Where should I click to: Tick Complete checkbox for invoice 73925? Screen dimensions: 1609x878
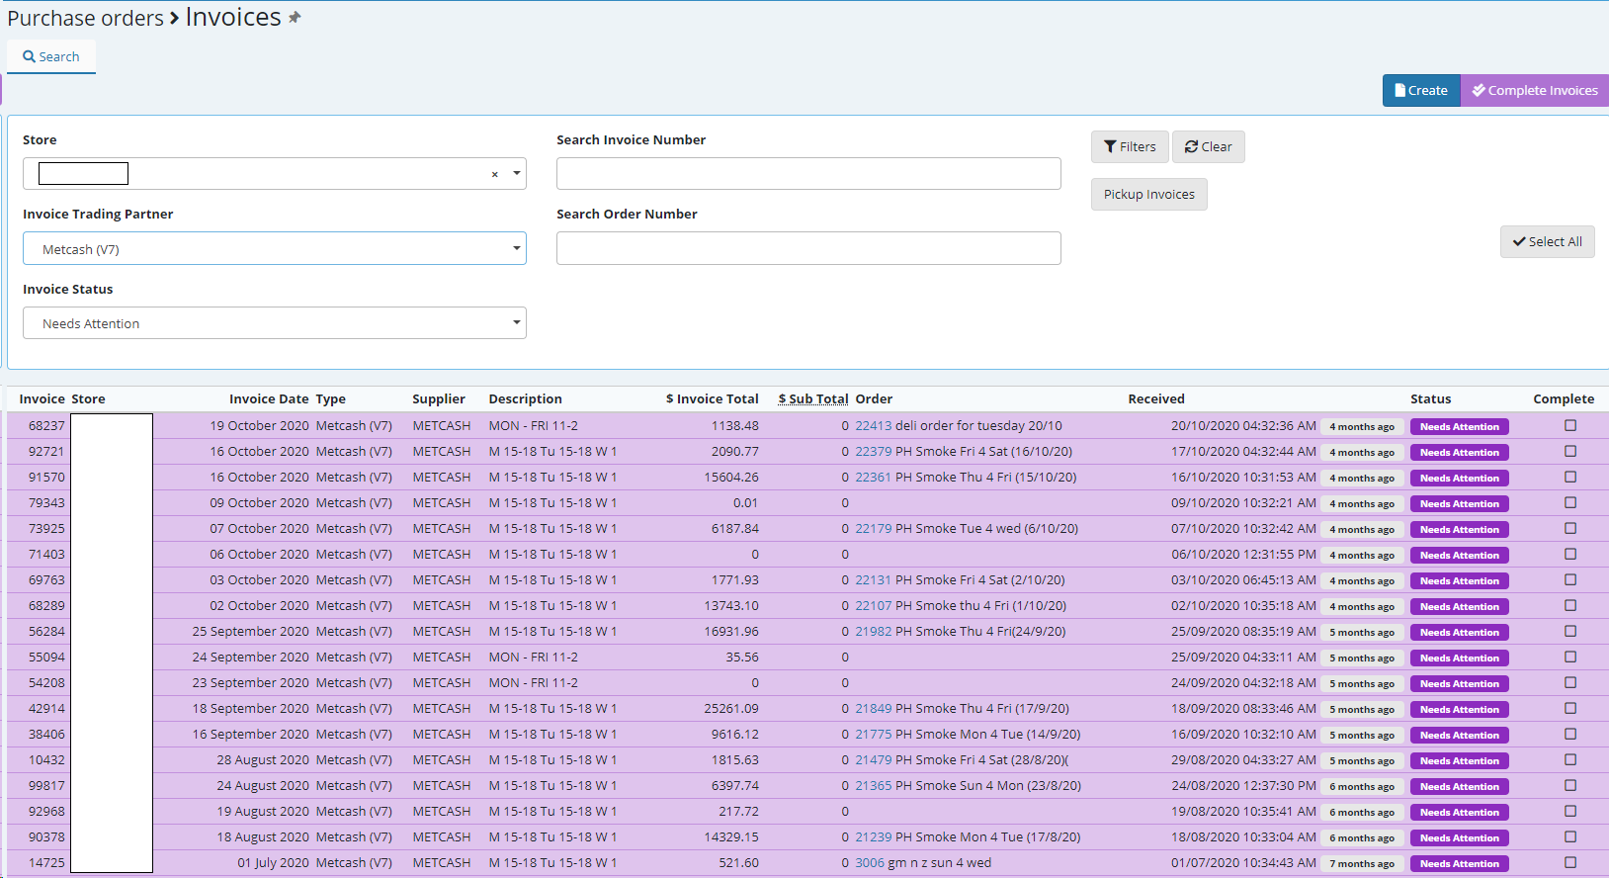pyautogui.click(x=1570, y=529)
